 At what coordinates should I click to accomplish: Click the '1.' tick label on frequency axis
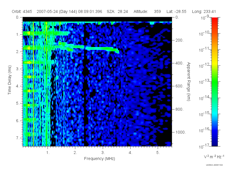pos(48,153)
